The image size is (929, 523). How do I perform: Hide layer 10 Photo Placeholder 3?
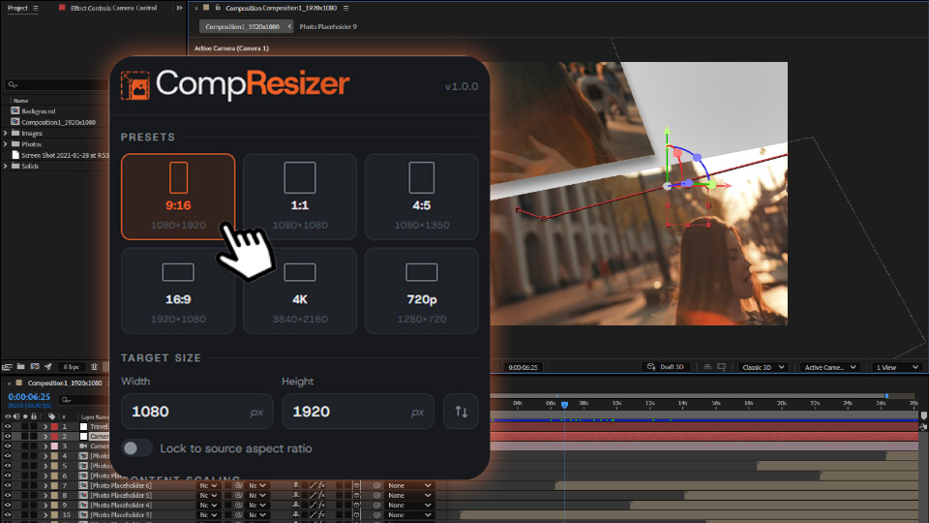point(8,514)
